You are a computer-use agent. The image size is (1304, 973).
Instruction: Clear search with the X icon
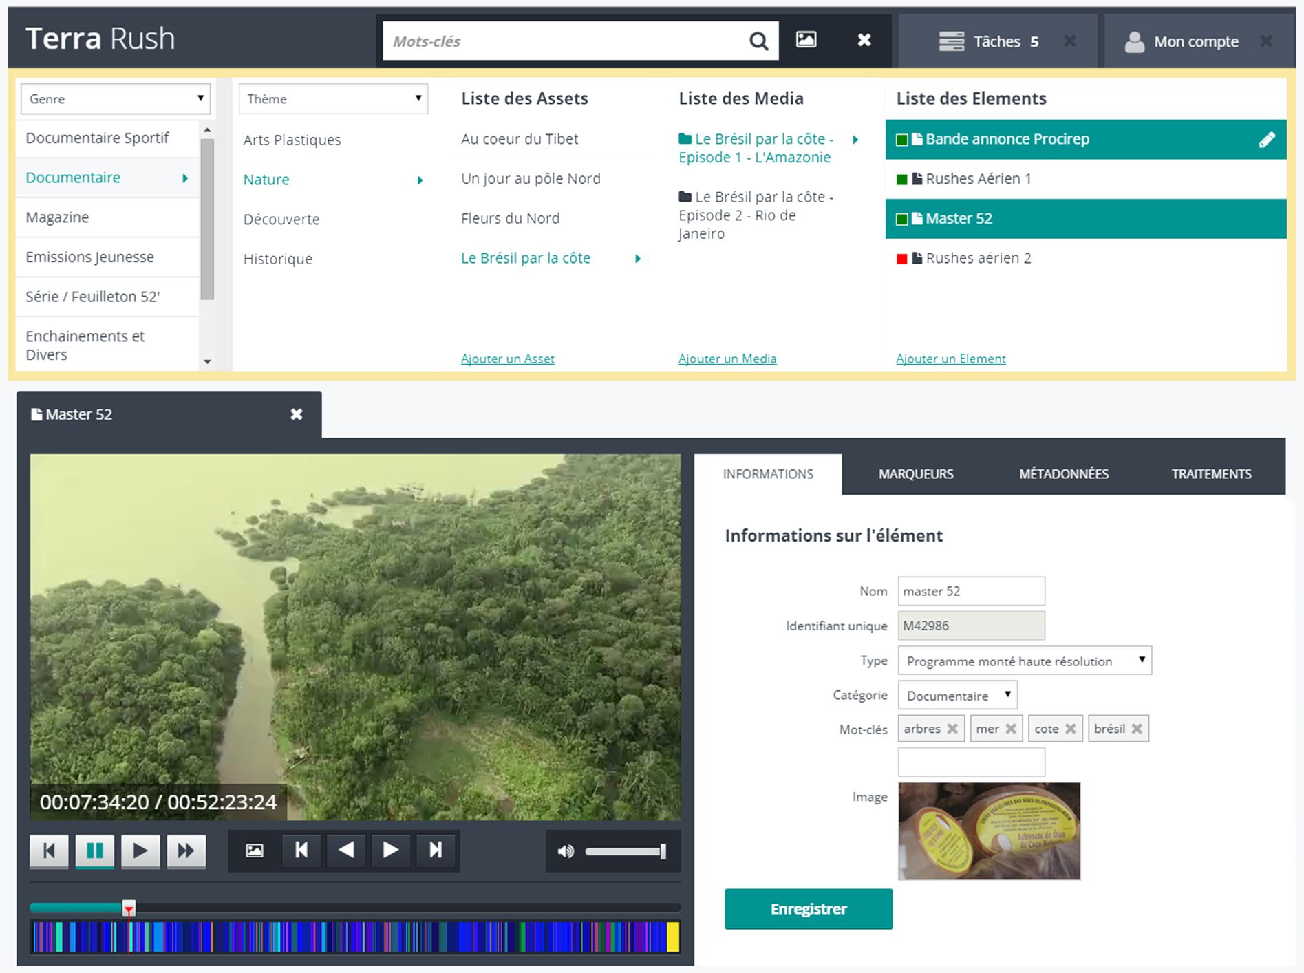[x=864, y=40]
